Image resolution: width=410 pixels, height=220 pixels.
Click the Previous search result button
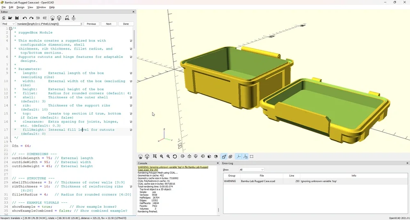(x=91, y=24)
